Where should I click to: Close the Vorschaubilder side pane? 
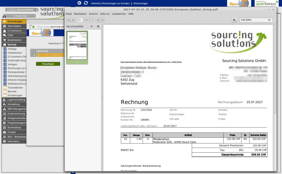[98, 26]
